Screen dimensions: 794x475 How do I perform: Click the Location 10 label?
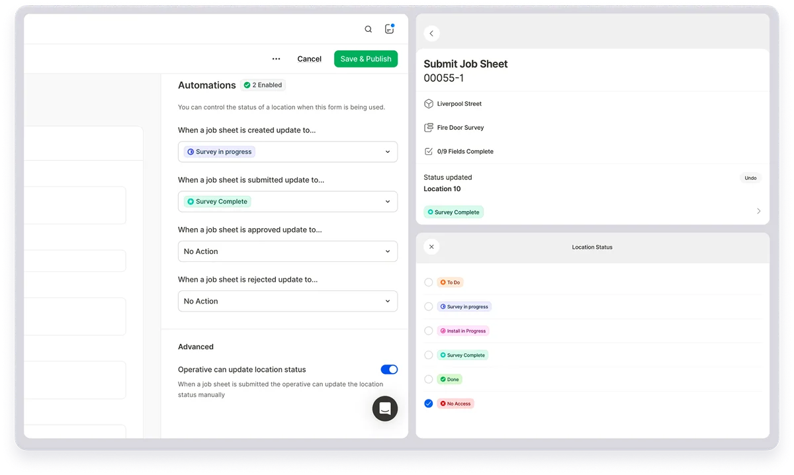(x=442, y=189)
